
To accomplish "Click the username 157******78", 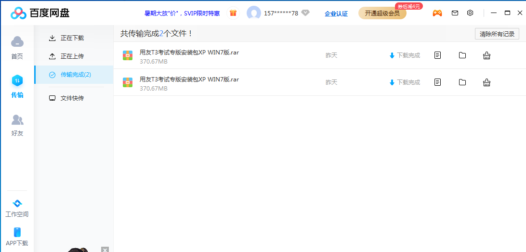I will point(281,13).
